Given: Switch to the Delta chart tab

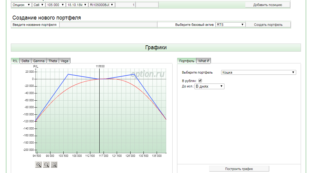Looking at the screenshot, I should tap(25, 61).
